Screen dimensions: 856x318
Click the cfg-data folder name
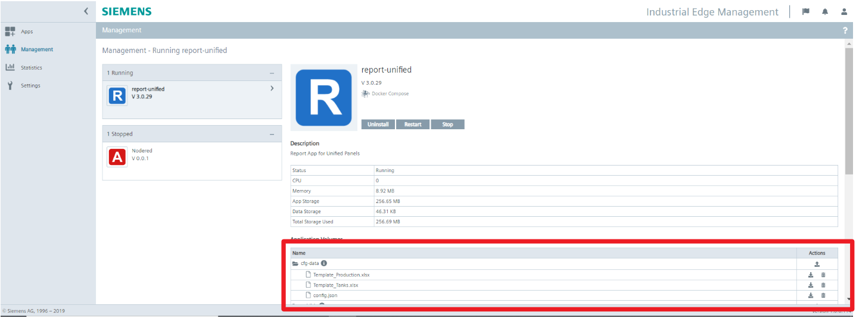(x=310, y=263)
